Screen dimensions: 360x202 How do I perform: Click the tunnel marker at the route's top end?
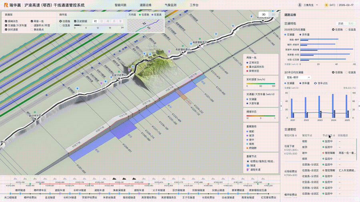tap(273, 11)
